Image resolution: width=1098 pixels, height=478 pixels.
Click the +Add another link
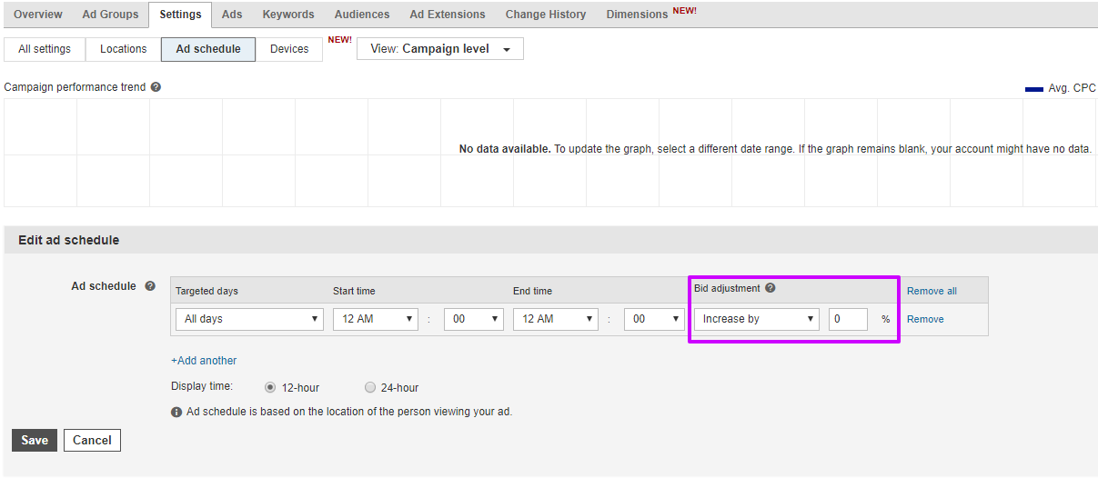204,361
